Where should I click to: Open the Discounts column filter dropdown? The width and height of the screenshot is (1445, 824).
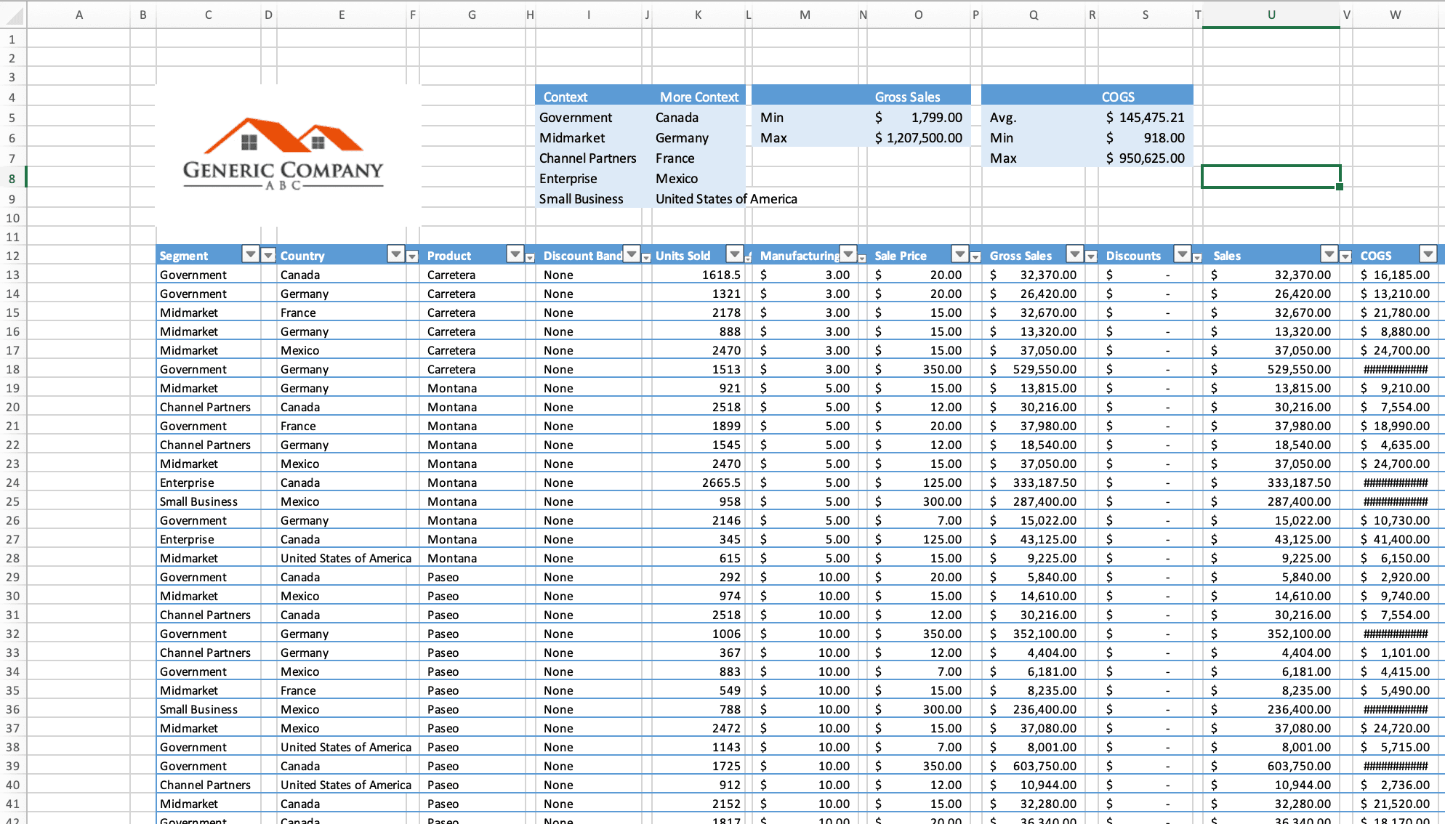pos(1183,254)
